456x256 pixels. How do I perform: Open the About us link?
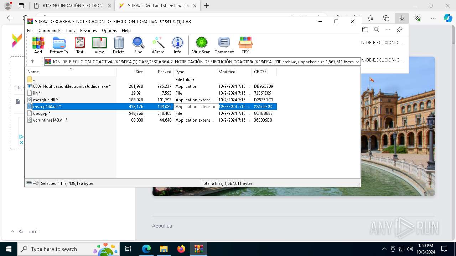pos(162,226)
